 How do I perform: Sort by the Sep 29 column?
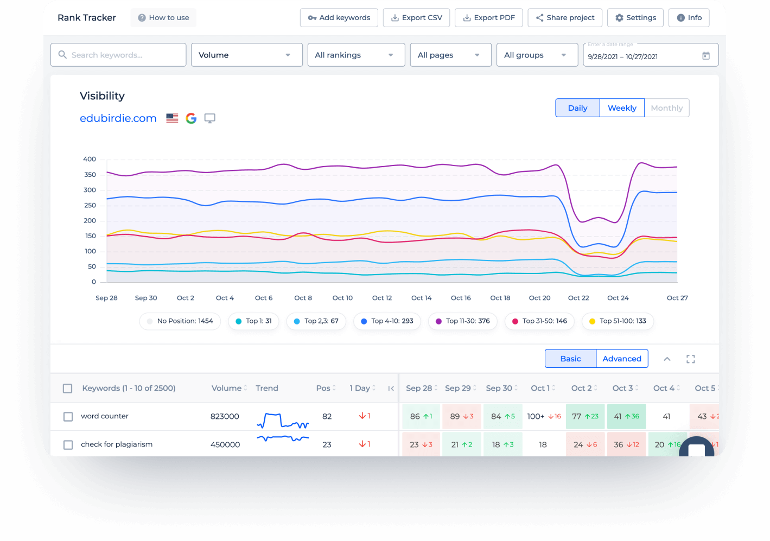(461, 388)
